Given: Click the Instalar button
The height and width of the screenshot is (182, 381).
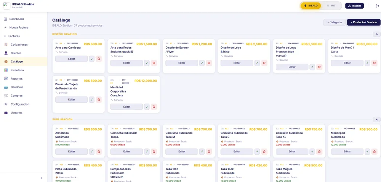Looking at the screenshot, I should click(354, 6).
